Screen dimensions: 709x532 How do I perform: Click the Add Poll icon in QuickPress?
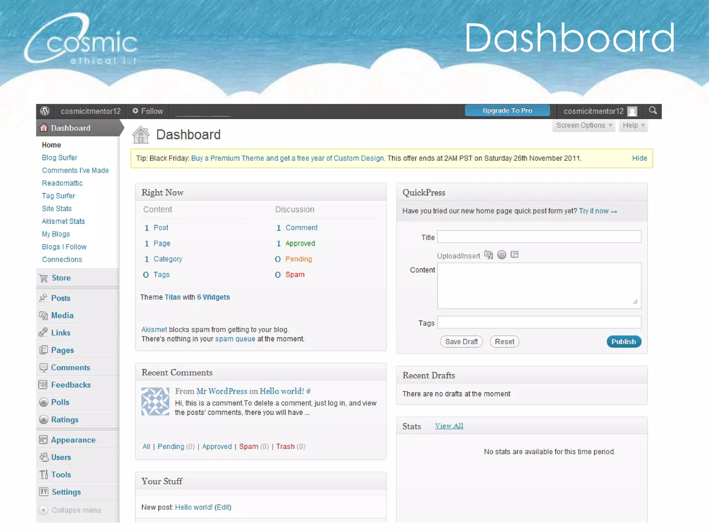click(x=502, y=255)
